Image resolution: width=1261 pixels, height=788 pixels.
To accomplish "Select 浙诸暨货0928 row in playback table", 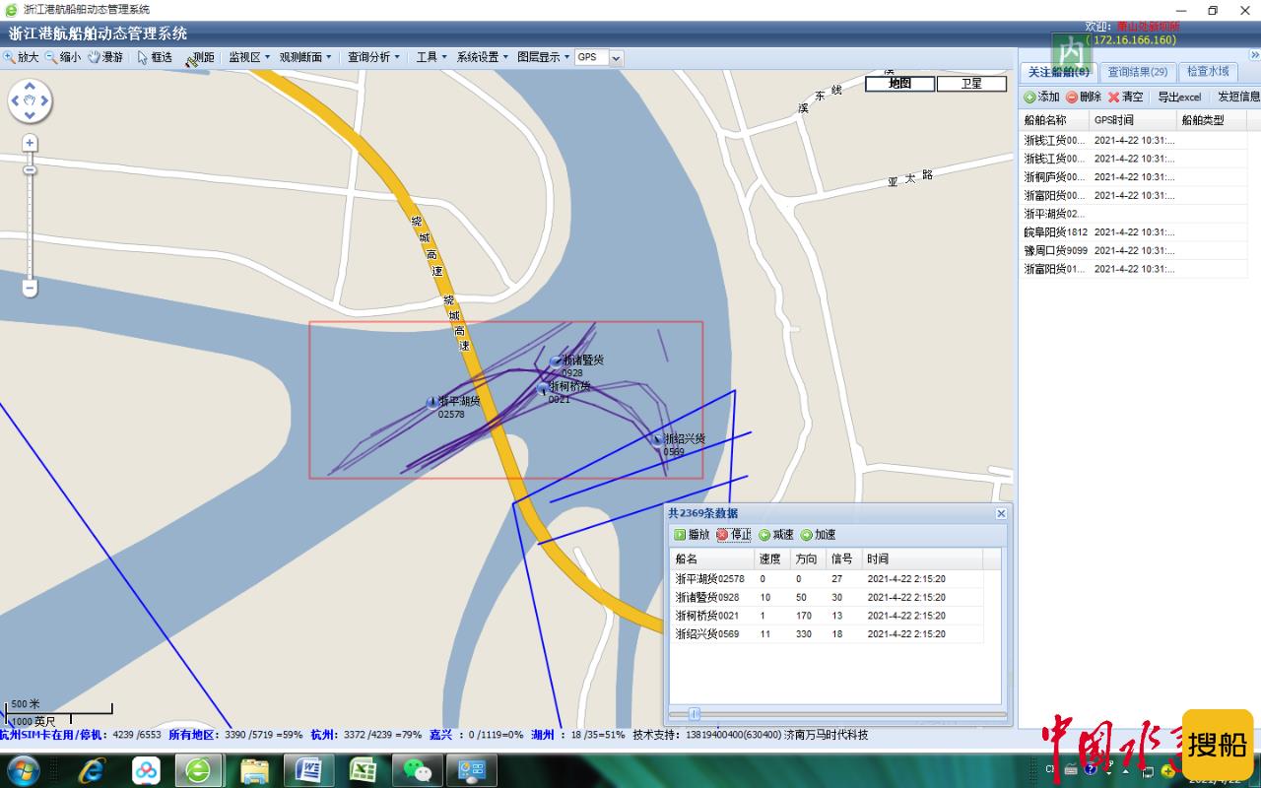I will tap(827, 597).
